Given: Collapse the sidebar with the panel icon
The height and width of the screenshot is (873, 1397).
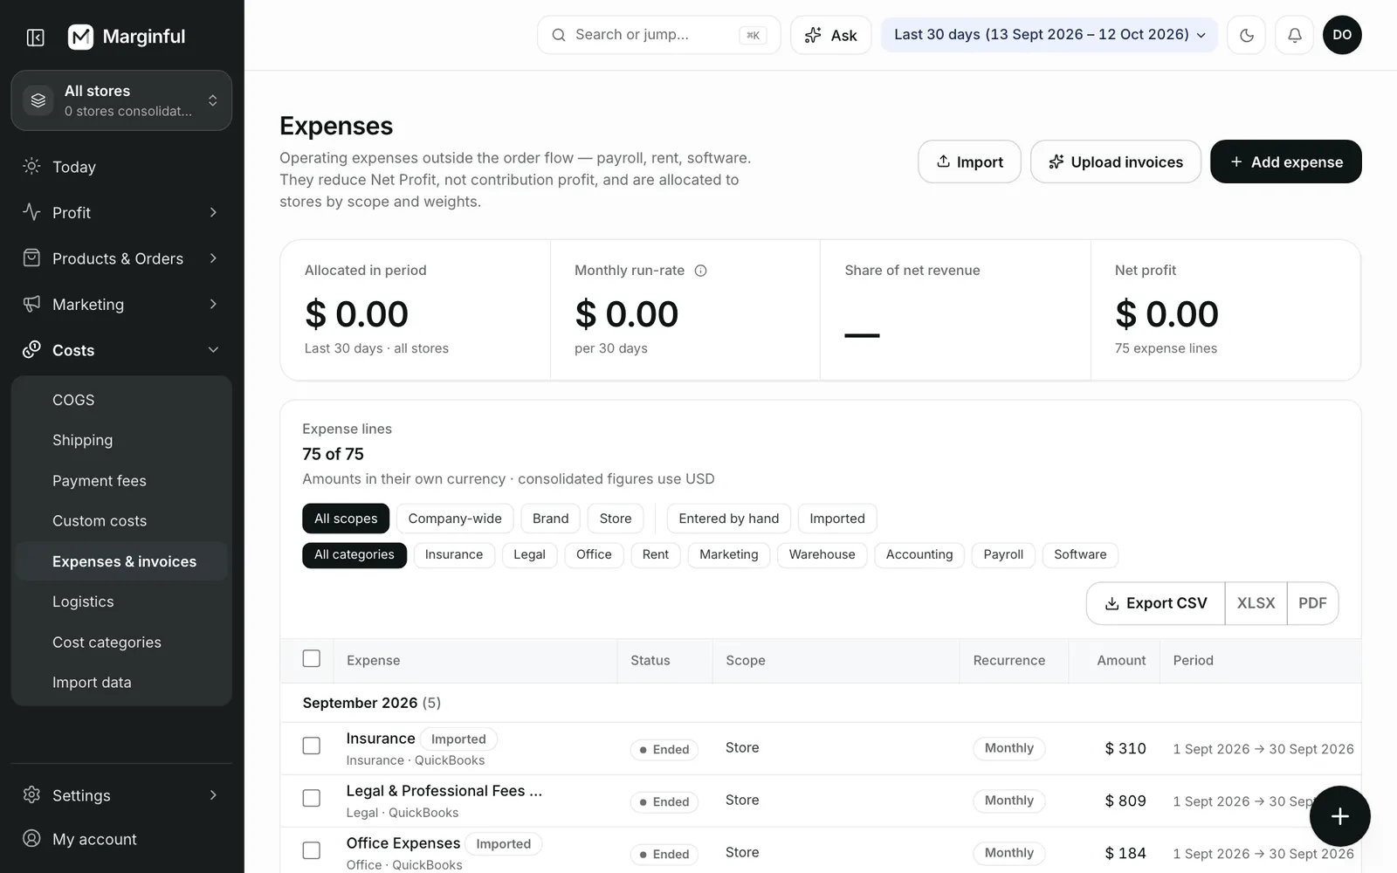Looking at the screenshot, I should (x=36, y=37).
